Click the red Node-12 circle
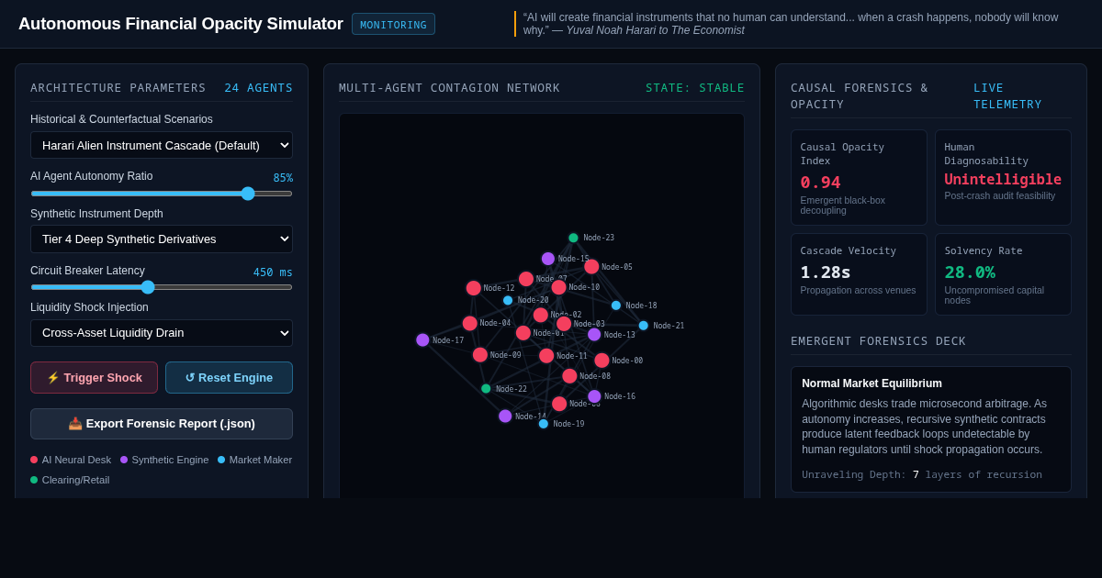Image resolution: width=1102 pixels, height=578 pixels. pyautogui.click(x=474, y=288)
